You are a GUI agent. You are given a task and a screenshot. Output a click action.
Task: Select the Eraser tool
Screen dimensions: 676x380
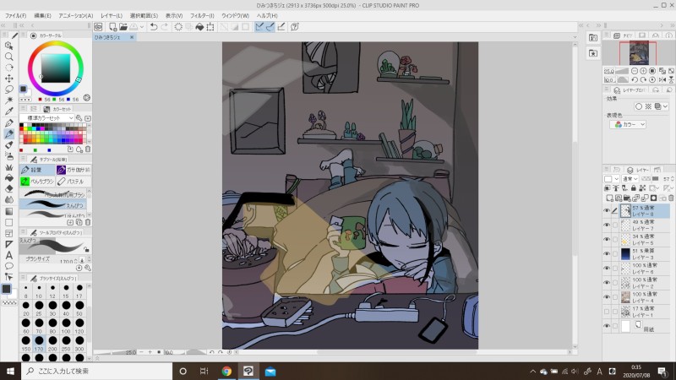(8, 188)
